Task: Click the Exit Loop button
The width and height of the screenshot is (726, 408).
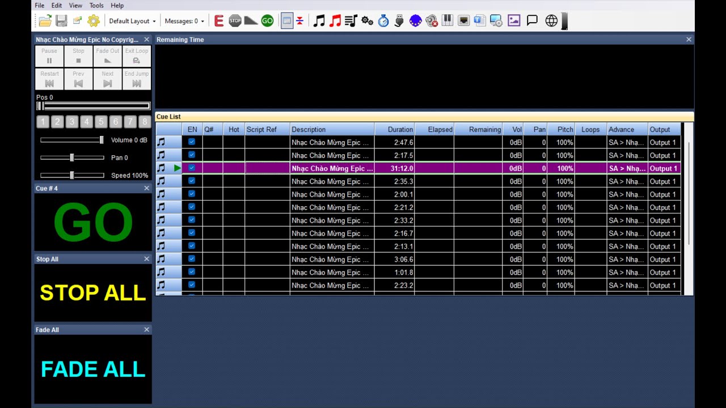Action: pos(137,56)
